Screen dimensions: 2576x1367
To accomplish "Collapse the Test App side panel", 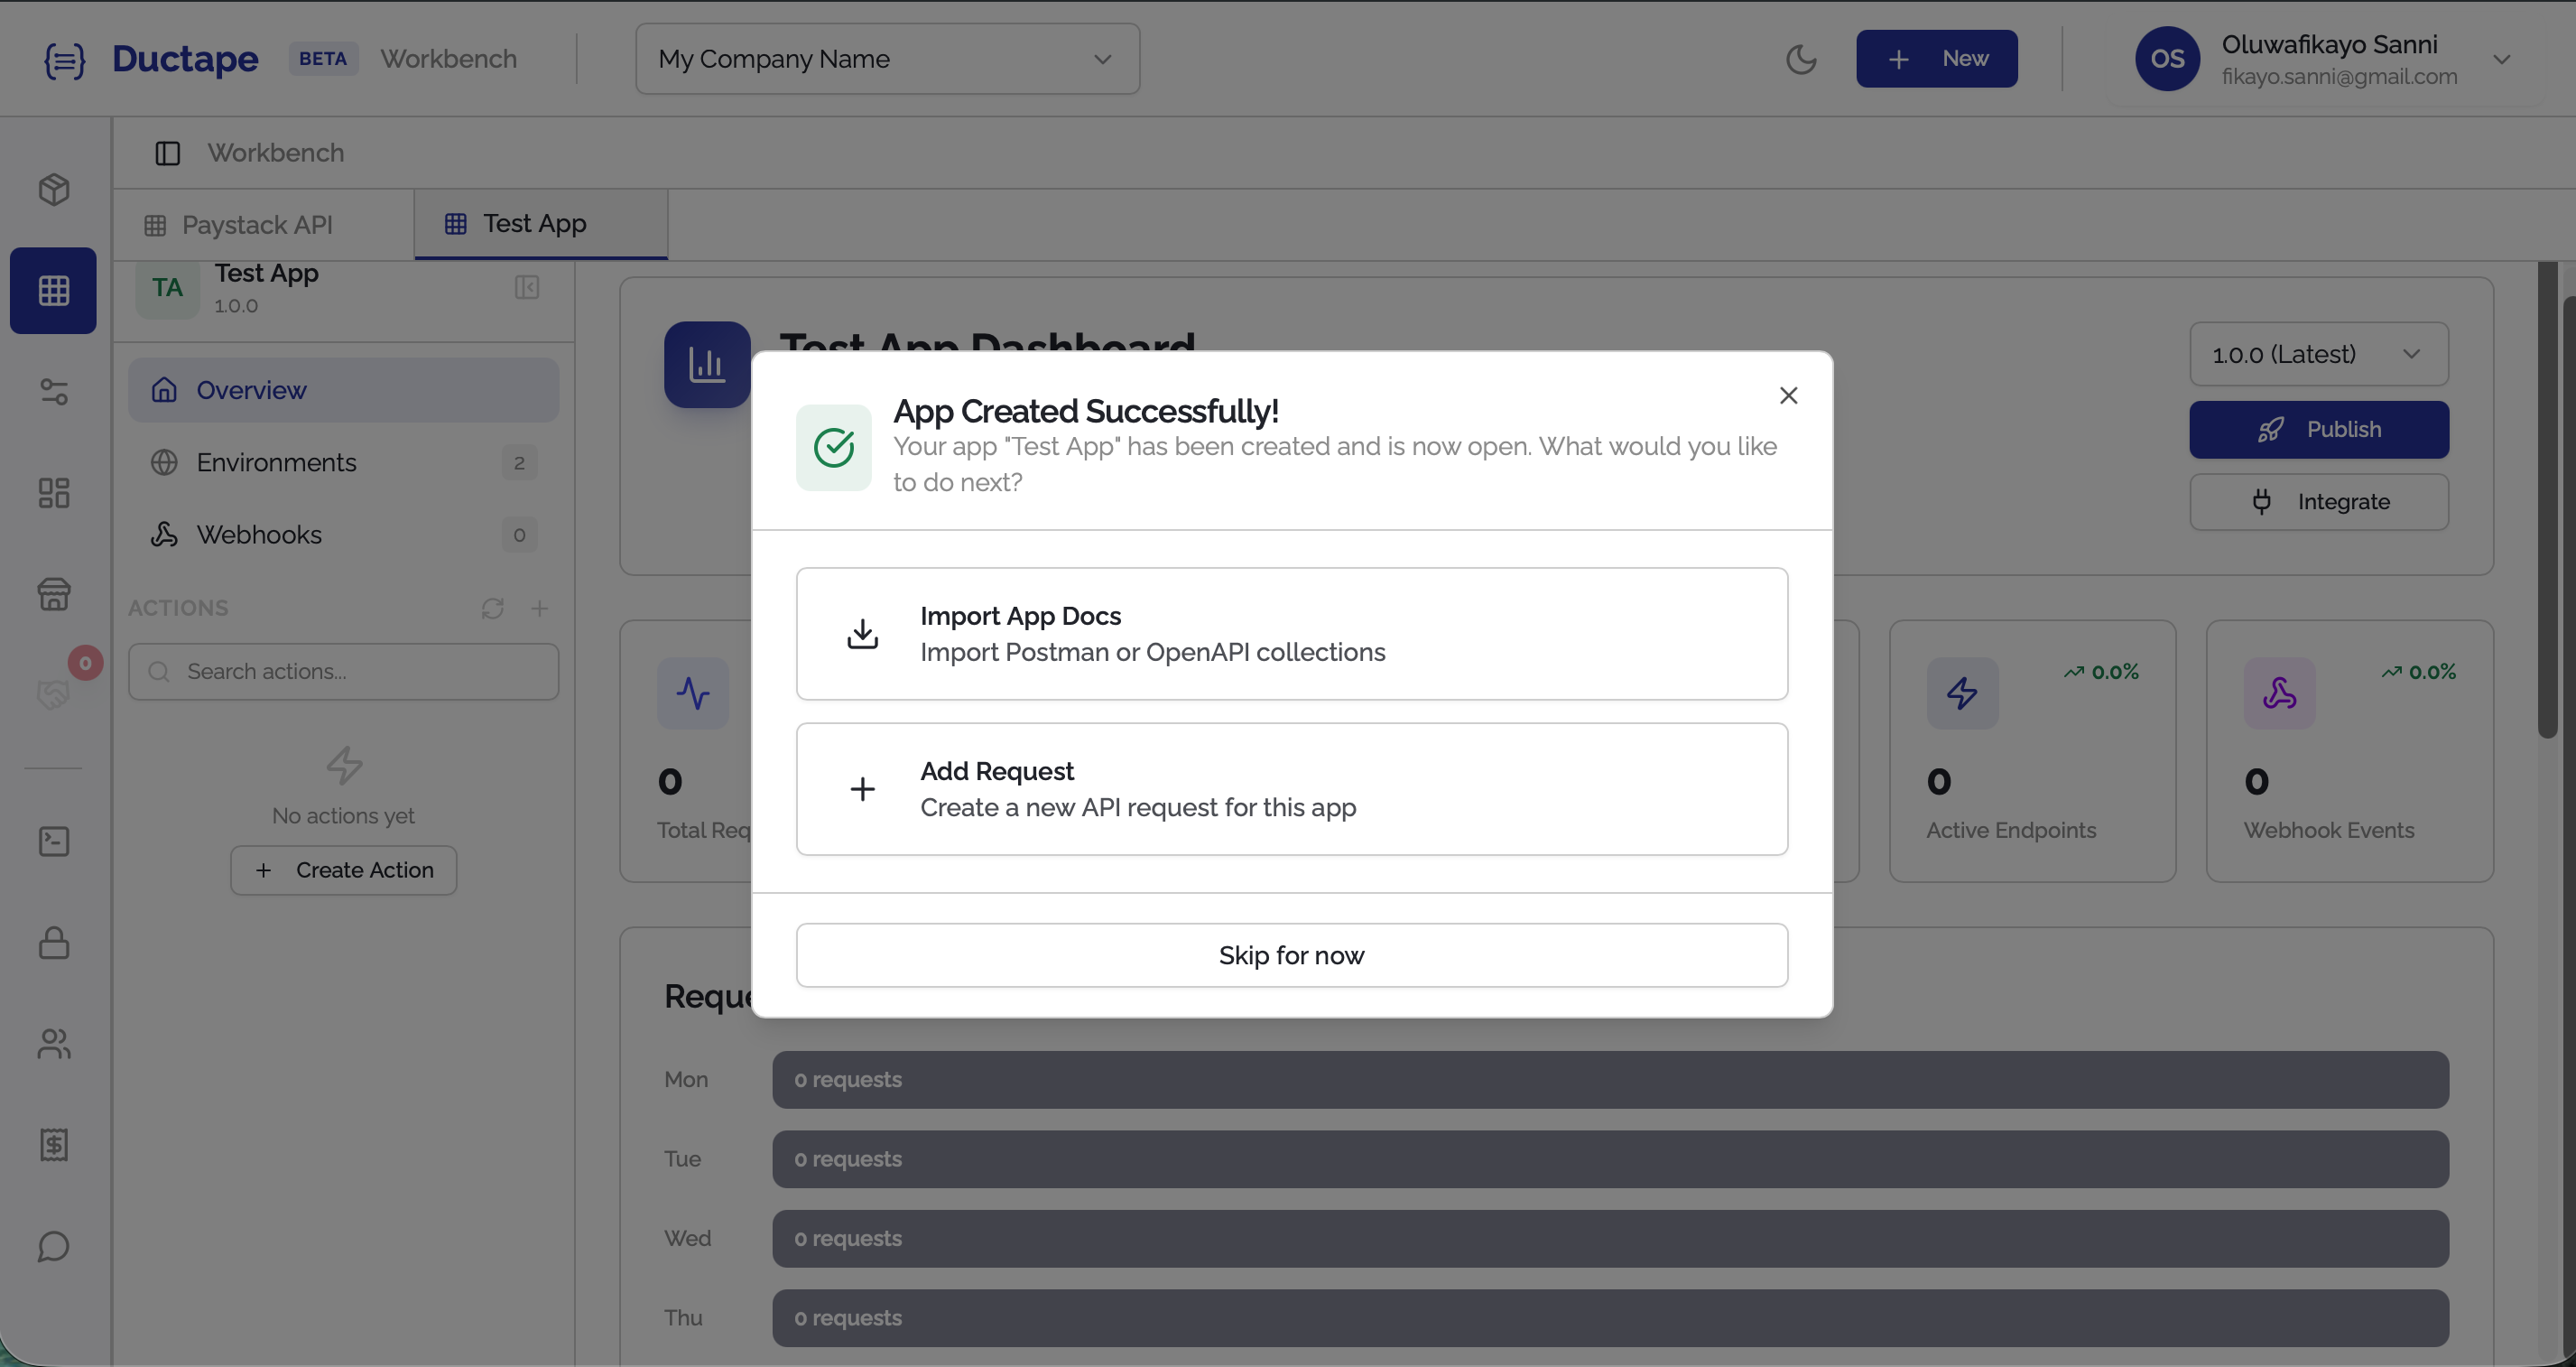I will (527, 287).
